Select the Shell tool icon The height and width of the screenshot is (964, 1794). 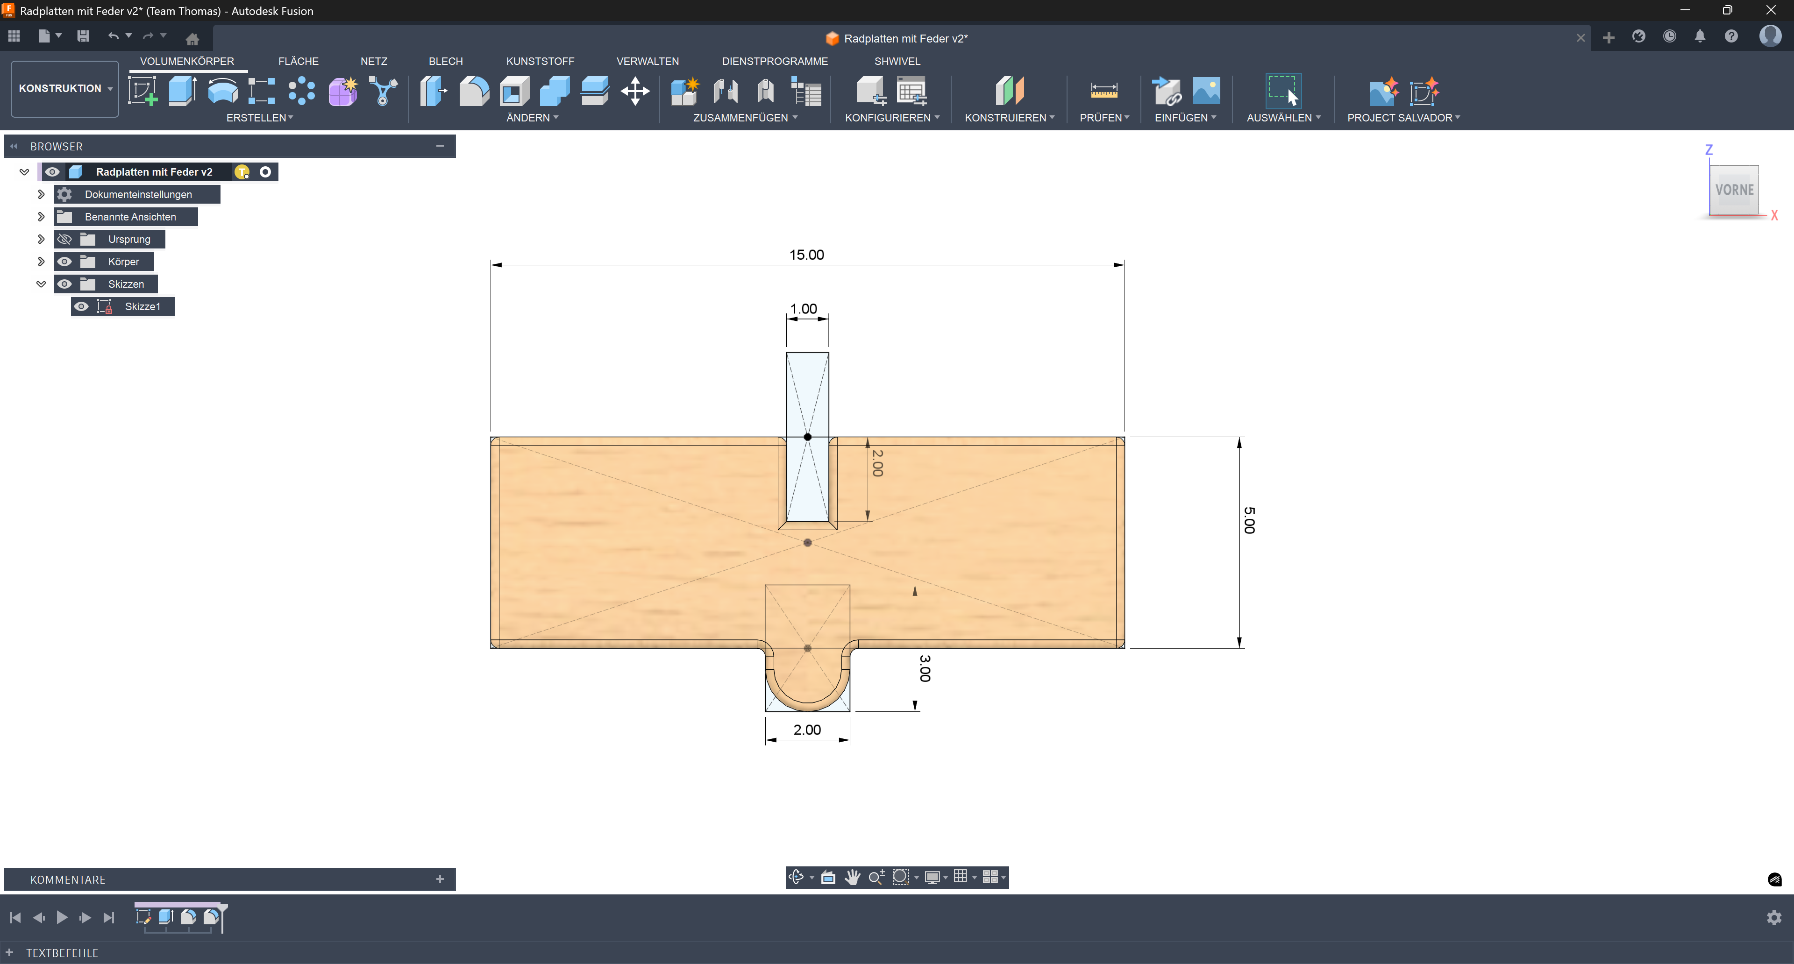[514, 91]
